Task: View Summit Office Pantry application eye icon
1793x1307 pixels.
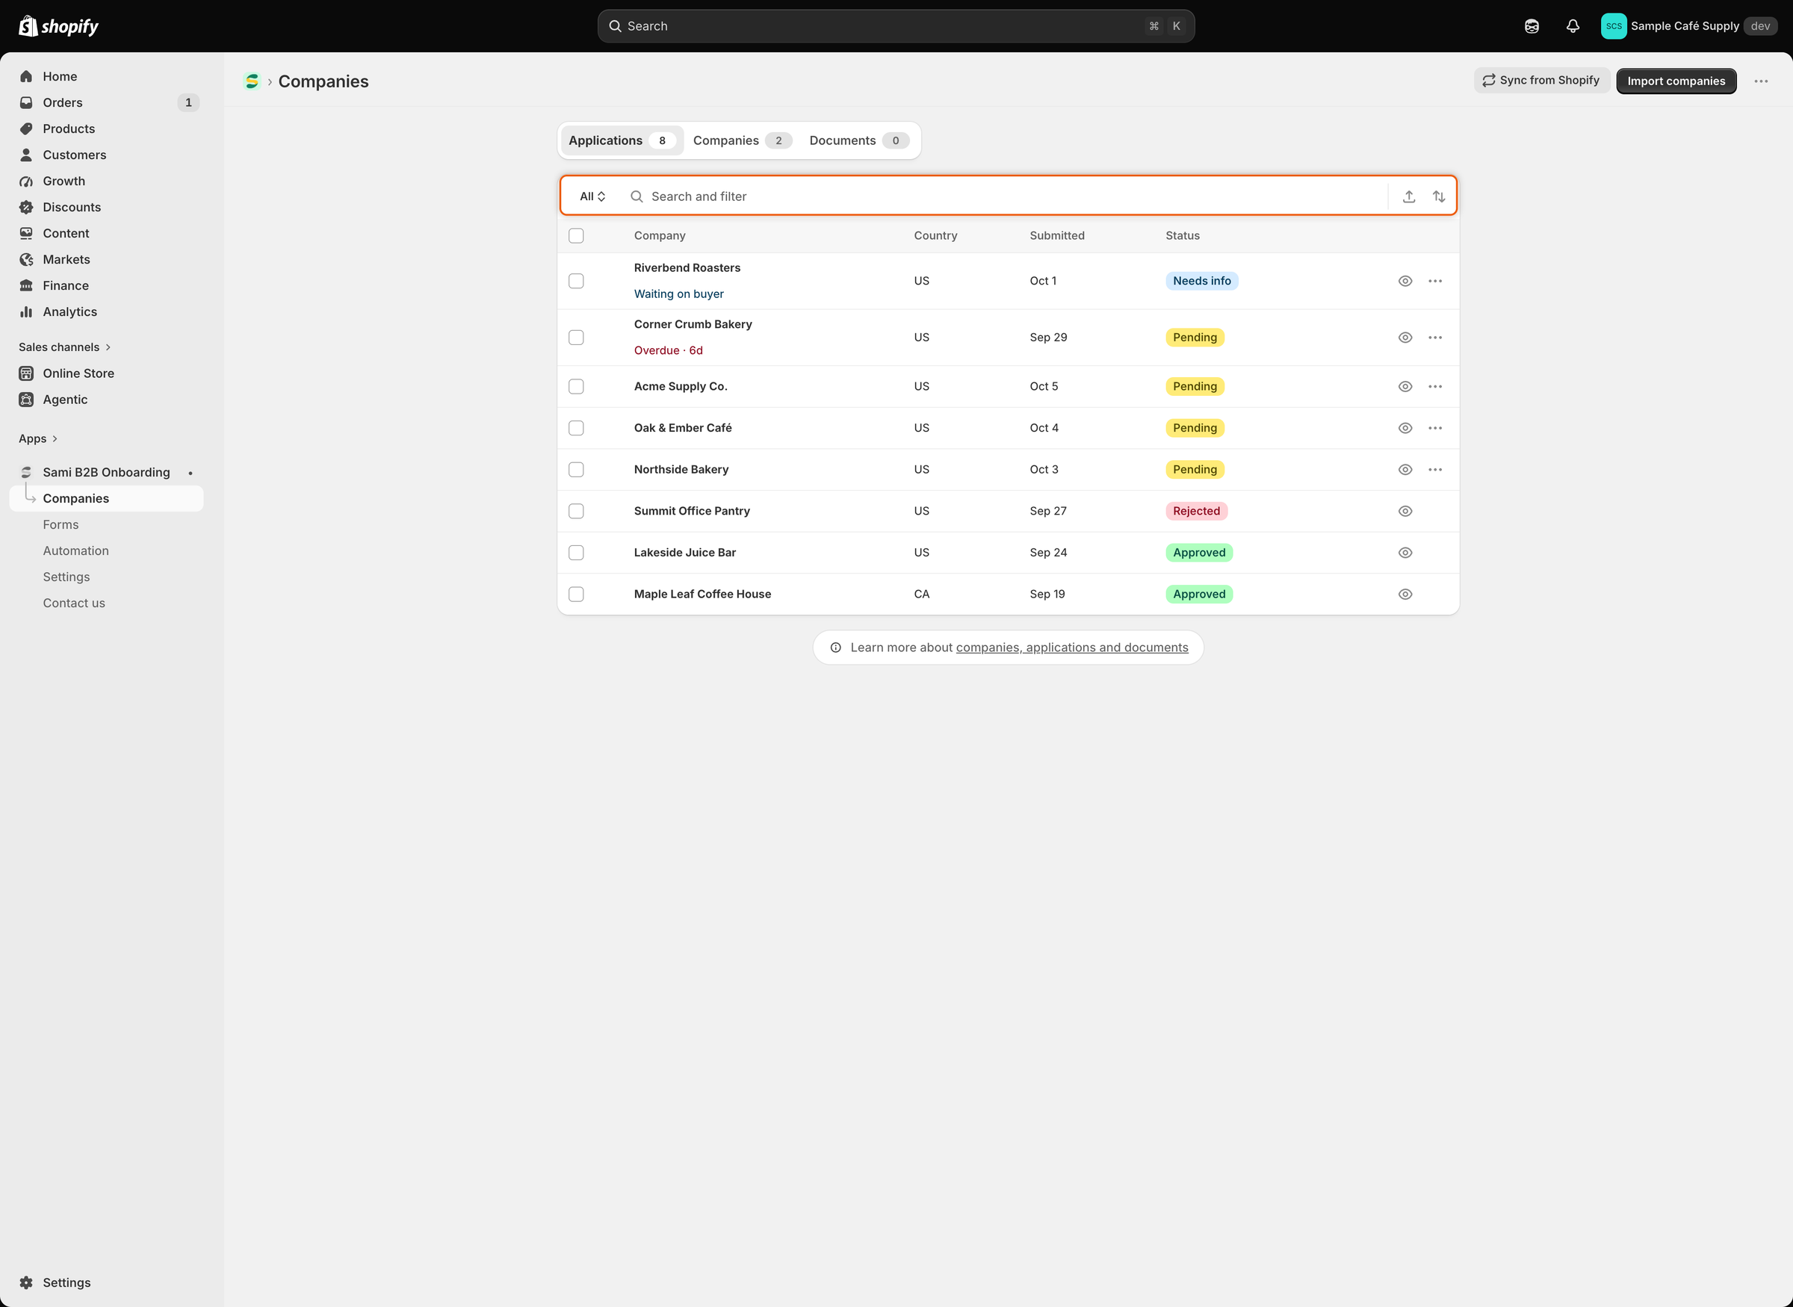Action: click(x=1405, y=511)
